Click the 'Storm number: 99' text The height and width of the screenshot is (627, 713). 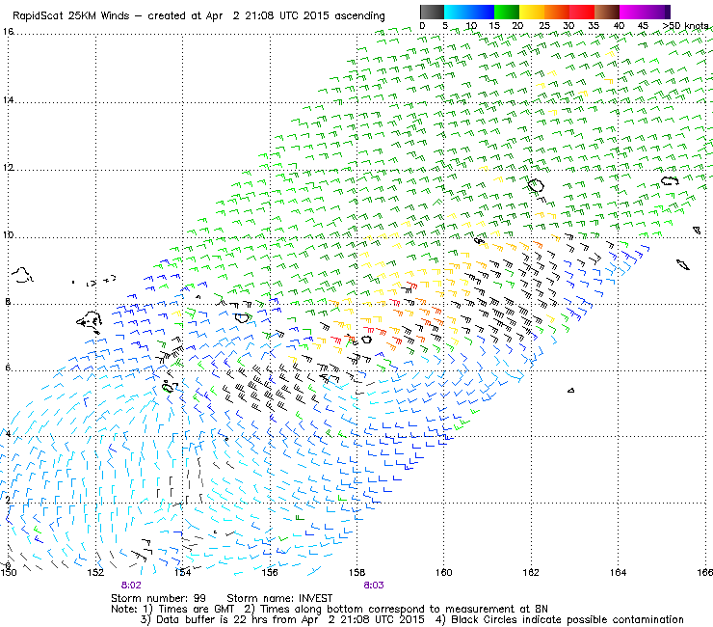158,598
